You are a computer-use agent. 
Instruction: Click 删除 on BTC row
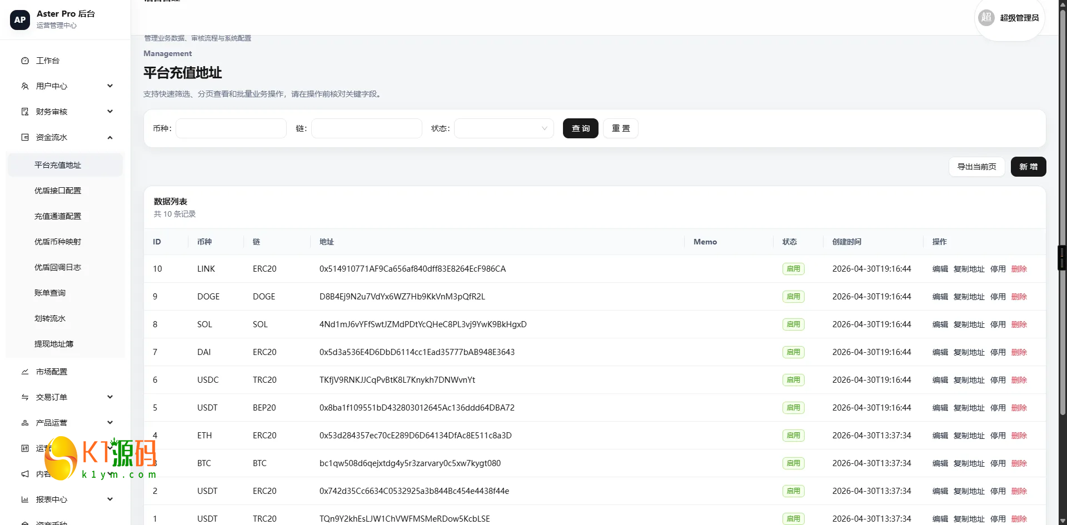click(1019, 463)
